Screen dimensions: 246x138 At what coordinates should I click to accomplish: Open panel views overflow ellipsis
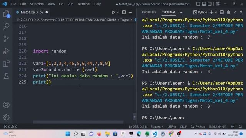pos(181,12)
